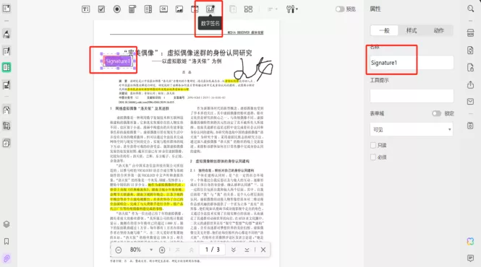Switch to the 一般 general tab
The image size is (481, 267).
[x=384, y=30]
